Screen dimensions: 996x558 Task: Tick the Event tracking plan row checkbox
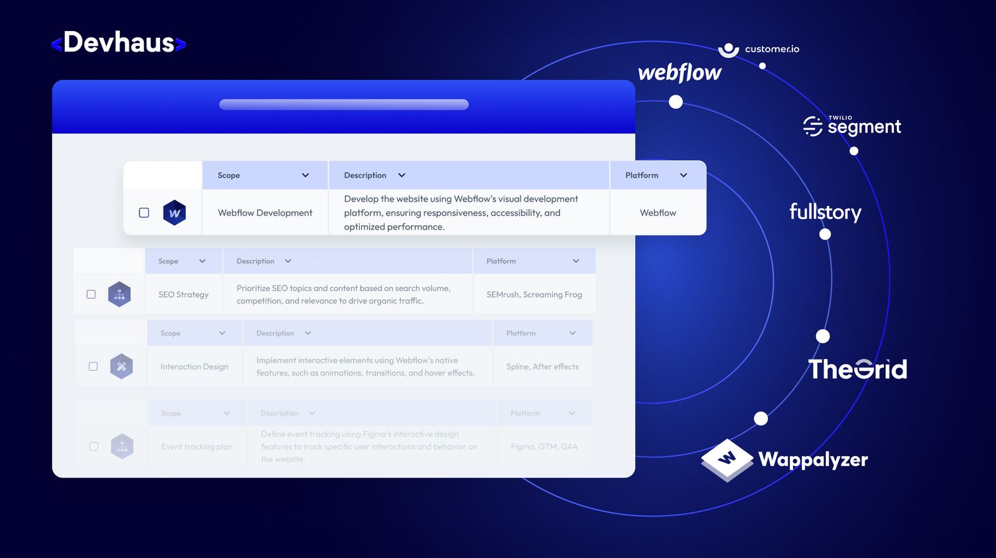click(94, 446)
